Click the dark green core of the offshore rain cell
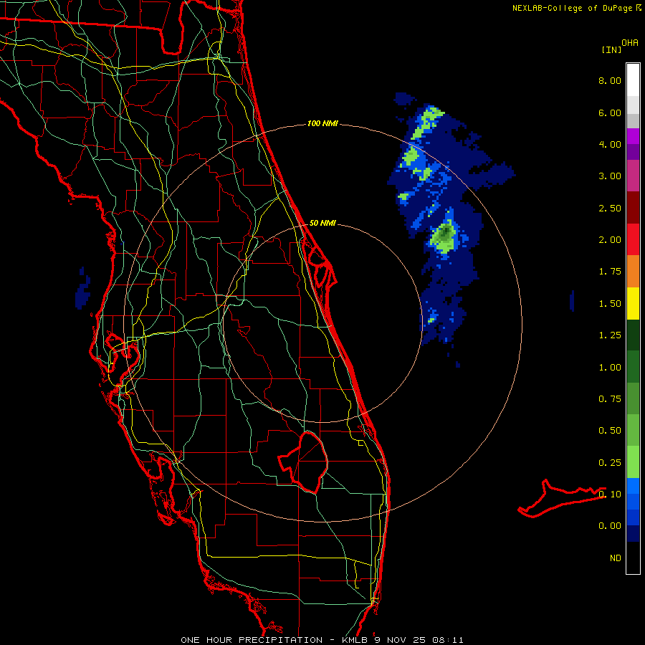This screenshot has height=645, width=645. click(x=444, y=233)
